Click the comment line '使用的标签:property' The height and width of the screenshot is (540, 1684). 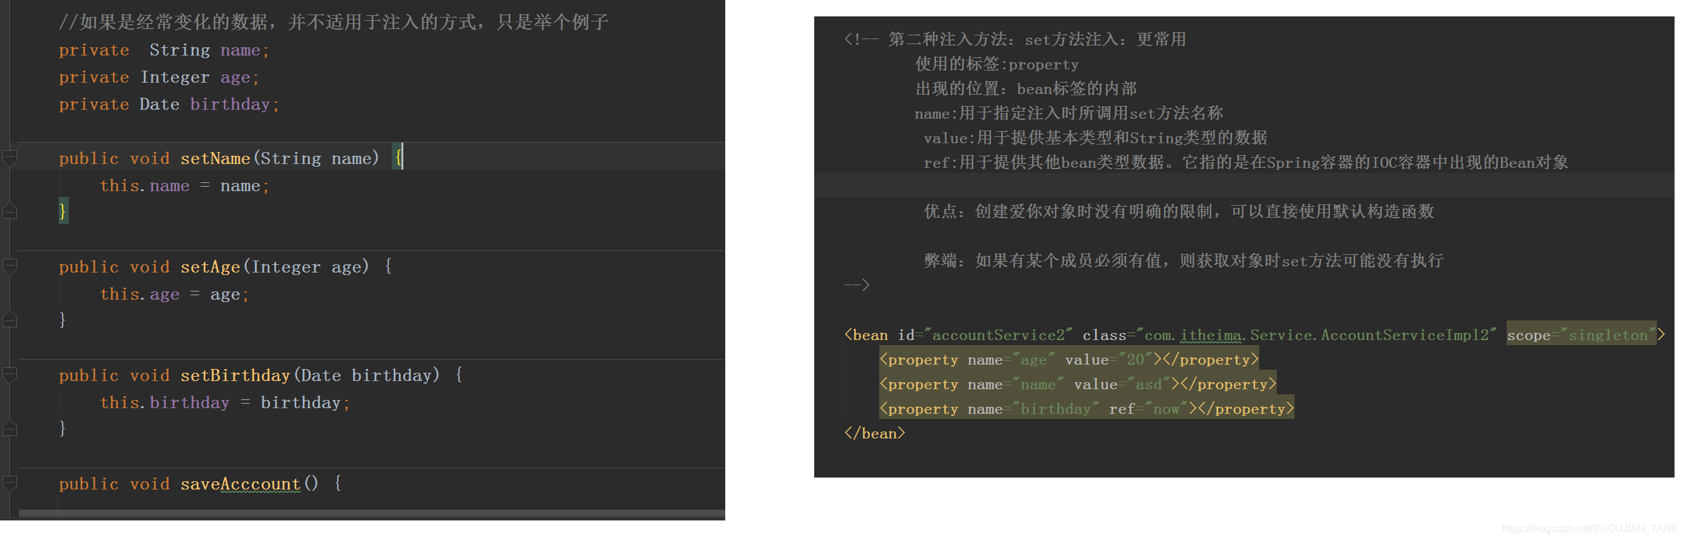pos(996,64)
